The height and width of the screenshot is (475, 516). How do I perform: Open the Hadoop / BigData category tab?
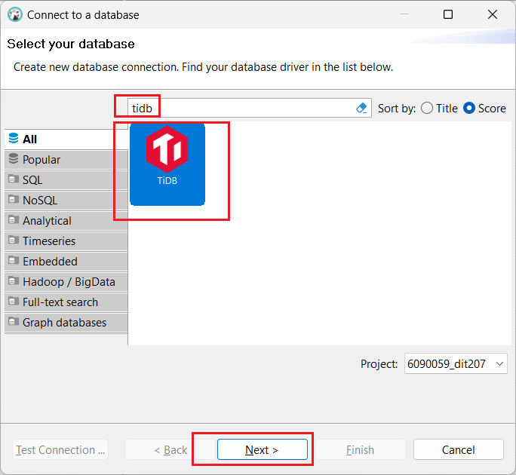click(x=66, y=282)
